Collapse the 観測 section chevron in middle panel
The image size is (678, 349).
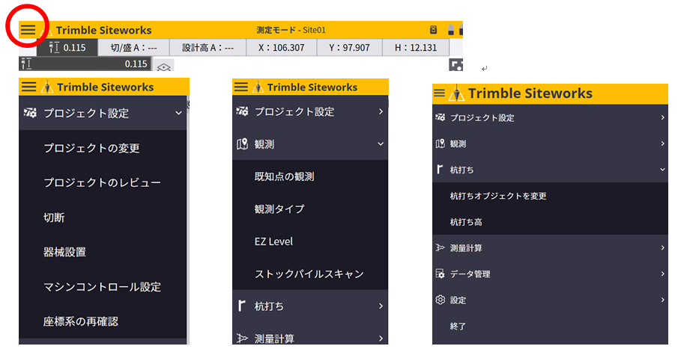(x=381, y=143)
